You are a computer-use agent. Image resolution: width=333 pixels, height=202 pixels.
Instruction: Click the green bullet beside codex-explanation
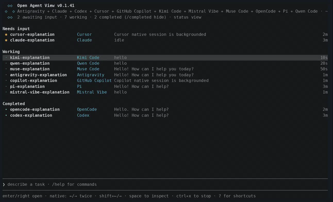point(6,115)
